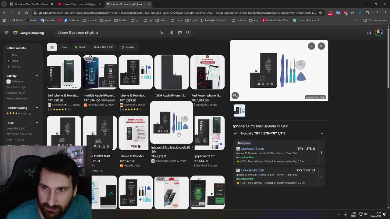Open the Red Power iPhone 13 product image

[207, 72]
